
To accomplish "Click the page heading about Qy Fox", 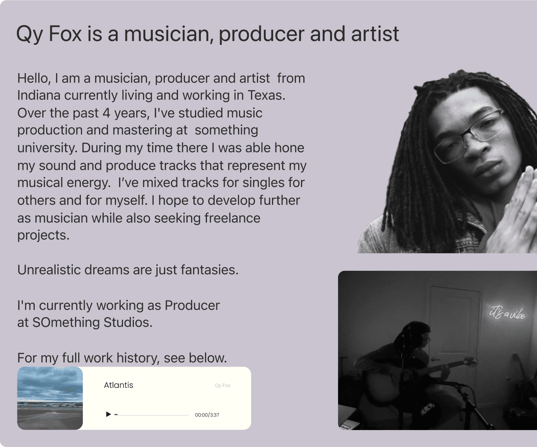I will tap(207, 34).
